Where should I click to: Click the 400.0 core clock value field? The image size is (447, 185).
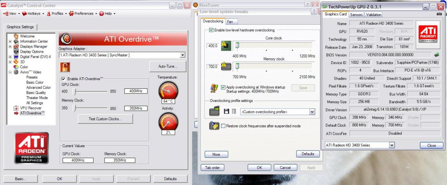[x=213, y=46]
